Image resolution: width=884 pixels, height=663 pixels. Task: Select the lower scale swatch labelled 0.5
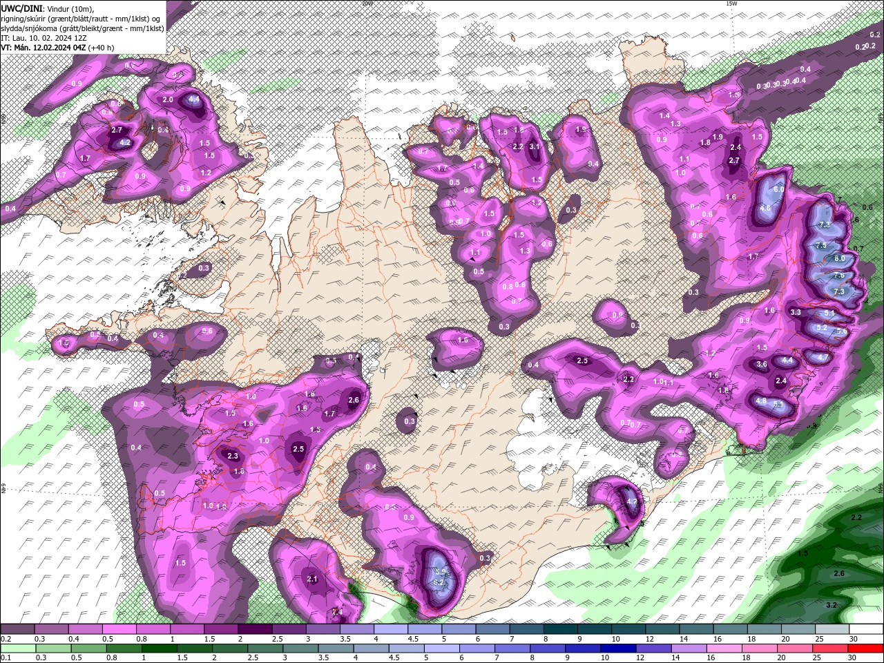88,648
